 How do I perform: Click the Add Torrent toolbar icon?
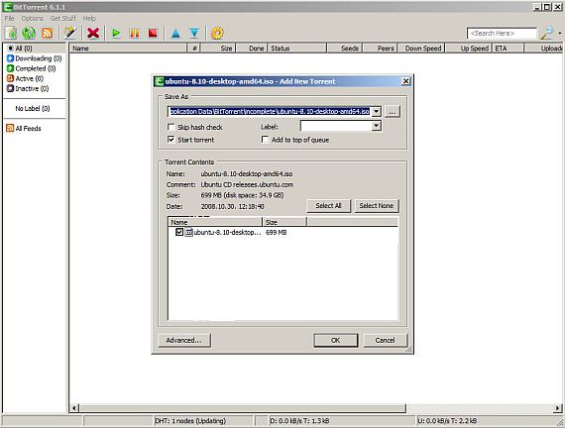pyautogui.click(x=11, y=33)
